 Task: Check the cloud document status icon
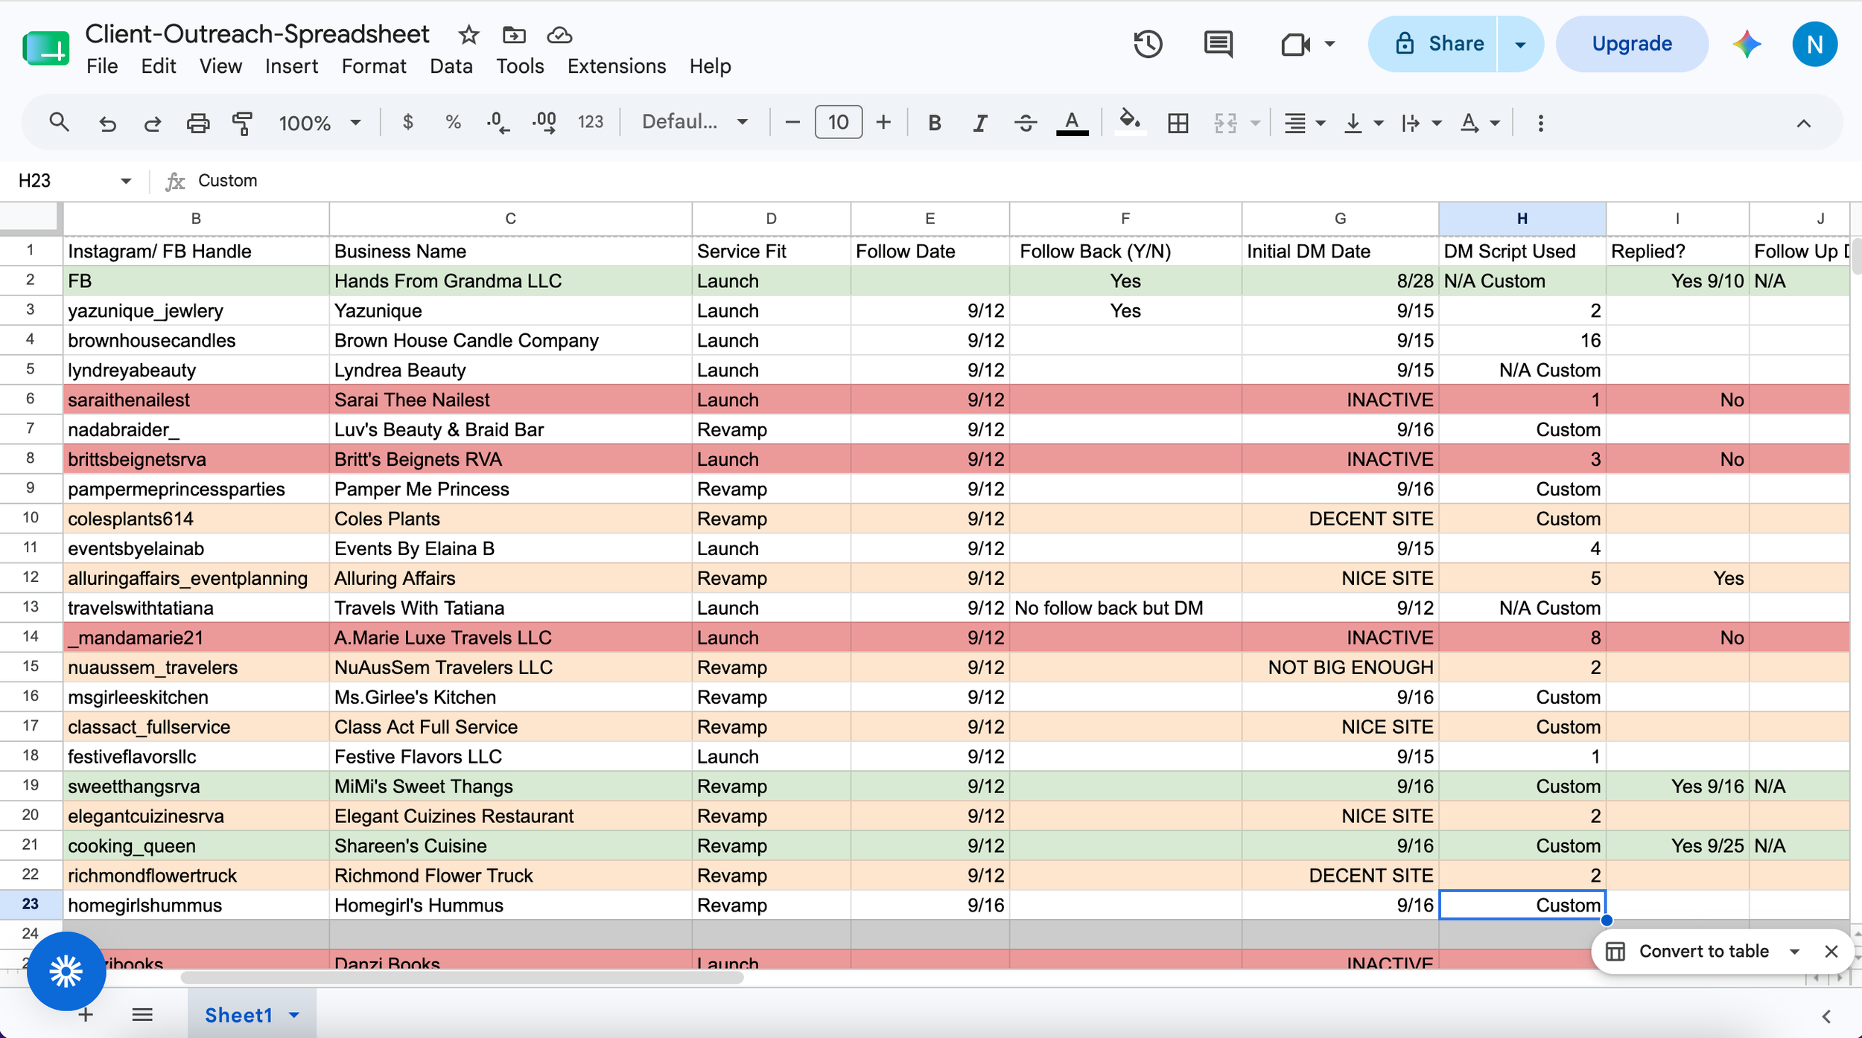coord(559,35)
